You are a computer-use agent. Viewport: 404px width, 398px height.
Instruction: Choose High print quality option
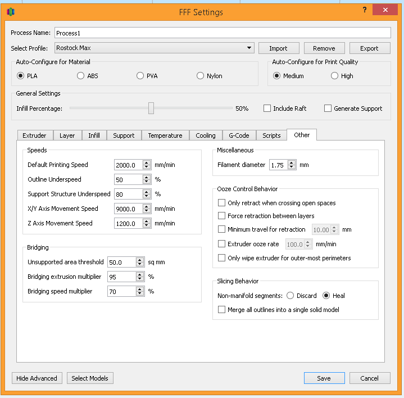(x=334, y=76)
